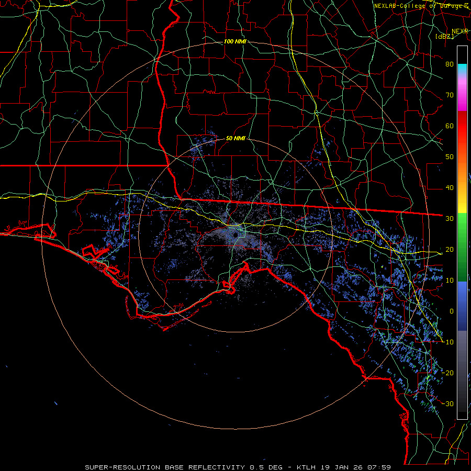The width and height of the screenshot is (471, 471).
Task: Click the "50 NMI" range ring label
Action: click(x=235, y=139)
